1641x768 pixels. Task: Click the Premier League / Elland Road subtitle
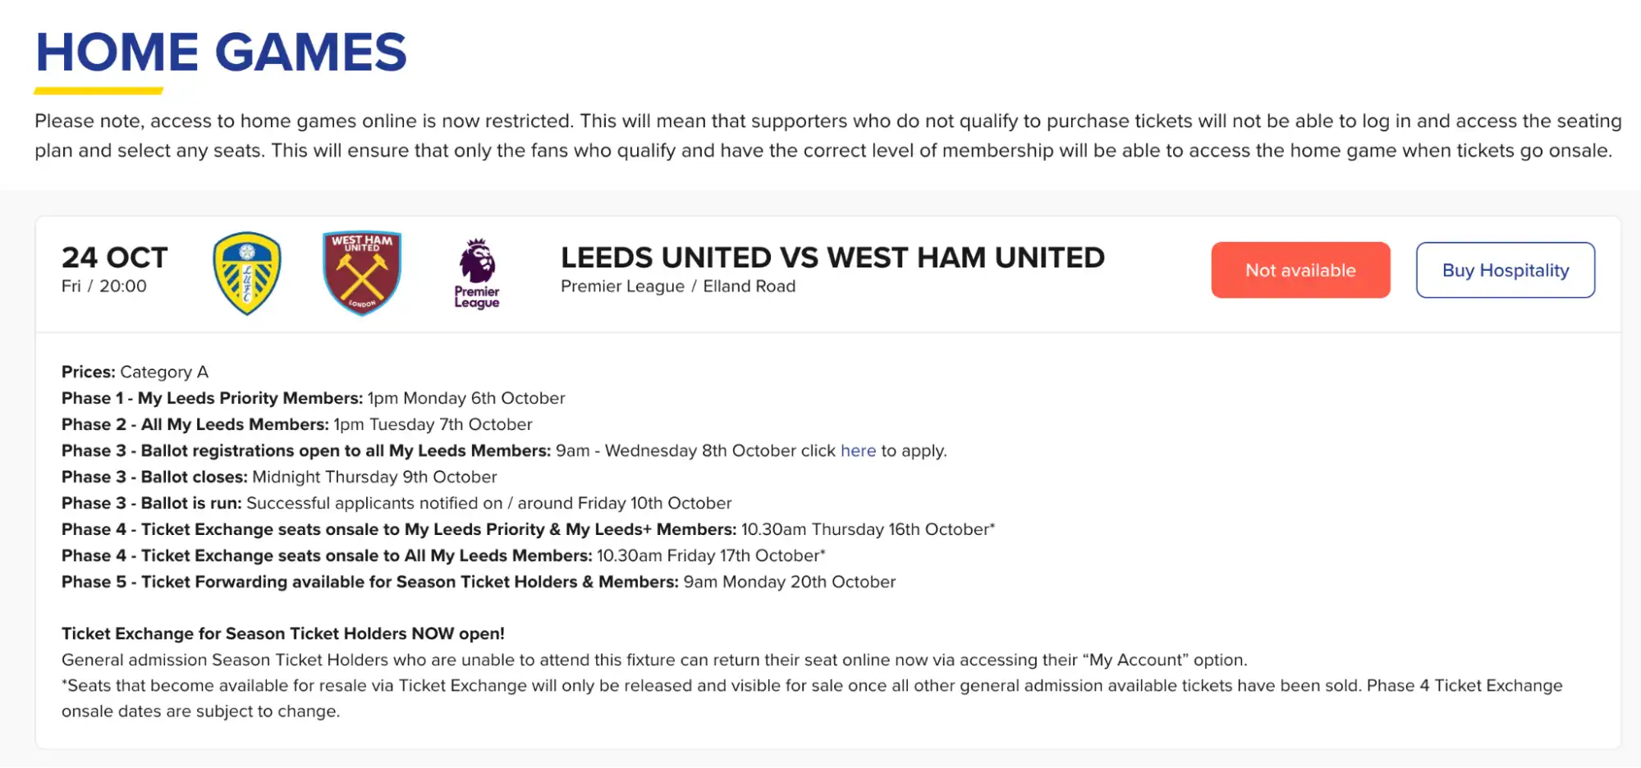point(678,286)
